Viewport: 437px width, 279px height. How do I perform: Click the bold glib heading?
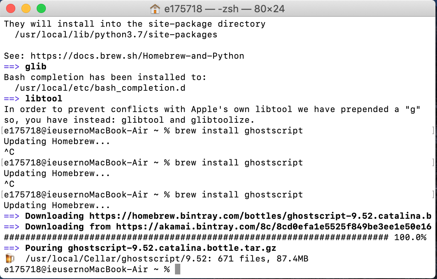pos(36,67)
